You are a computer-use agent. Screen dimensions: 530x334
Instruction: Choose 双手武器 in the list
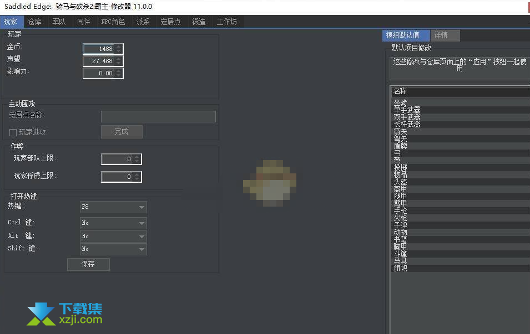[x=461, y=117]
